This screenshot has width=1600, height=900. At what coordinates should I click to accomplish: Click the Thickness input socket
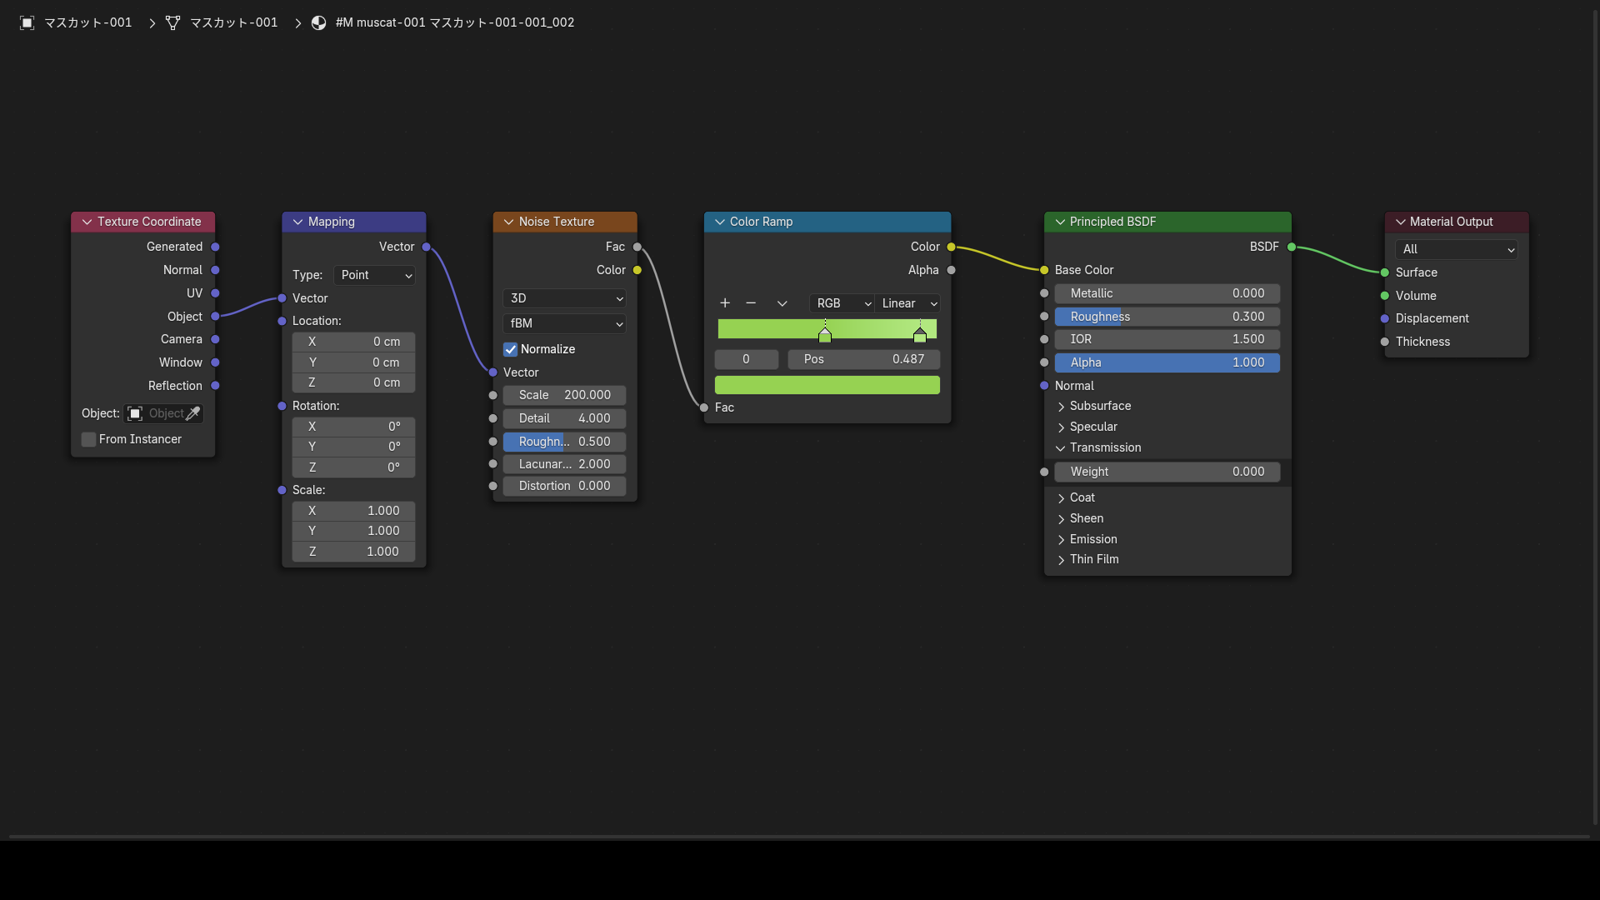tap(1385, 342)
